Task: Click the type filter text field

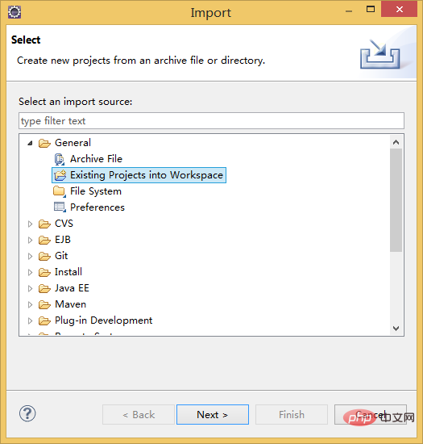Action: point(211,121)
